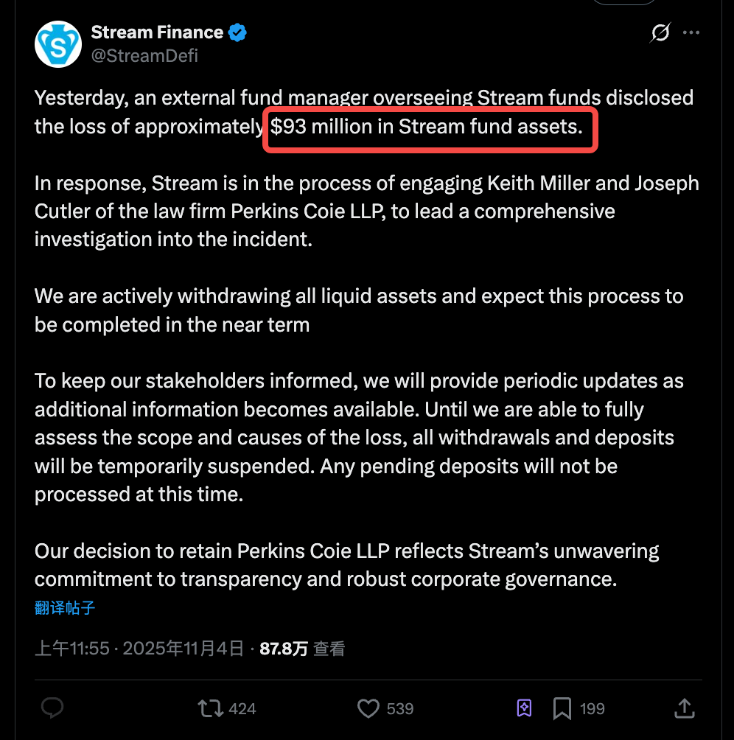View the 424 reposts count

[x=241, y=708]
